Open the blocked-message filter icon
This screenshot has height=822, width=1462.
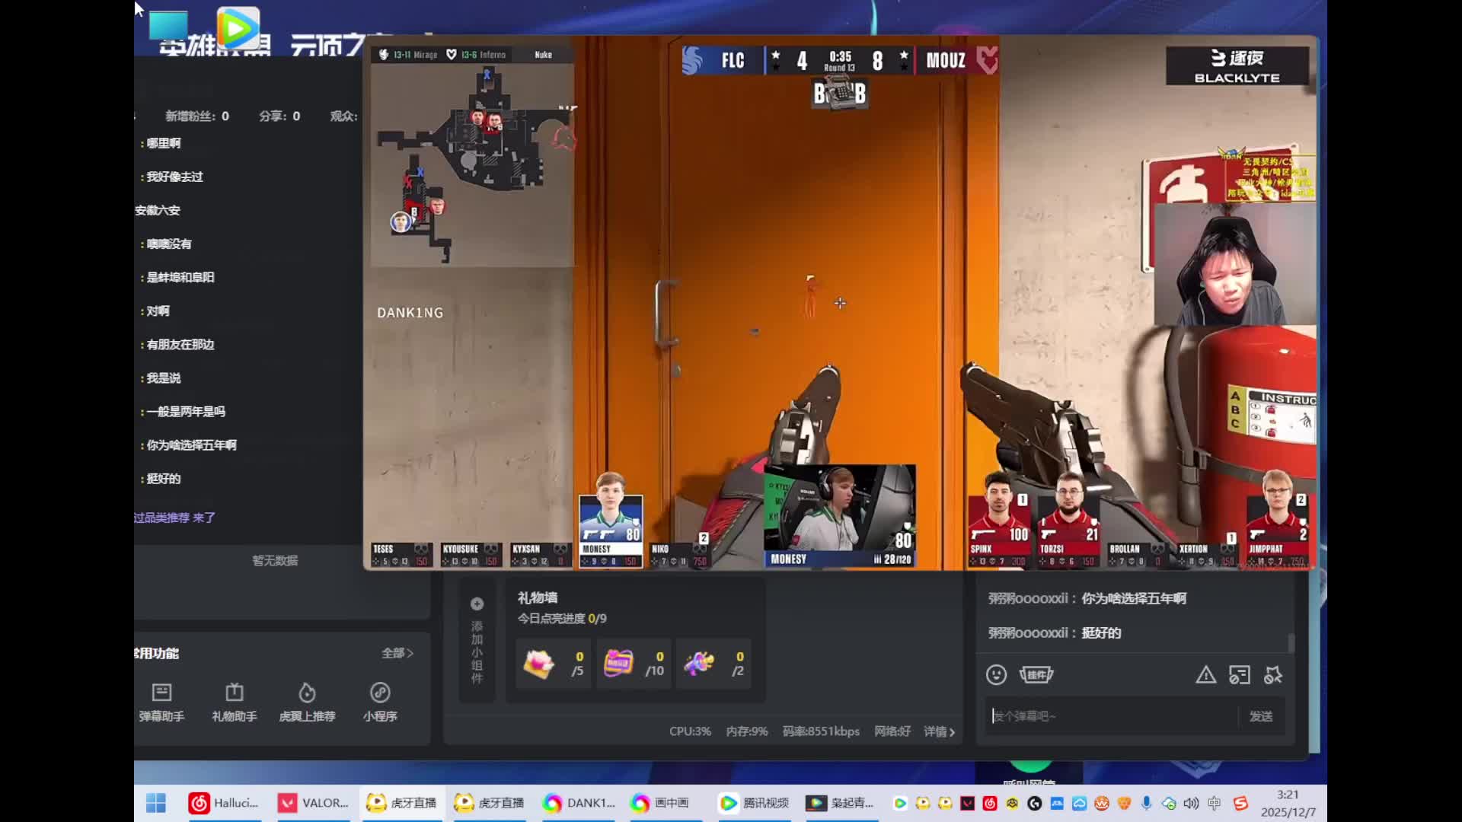point(1239,674)
